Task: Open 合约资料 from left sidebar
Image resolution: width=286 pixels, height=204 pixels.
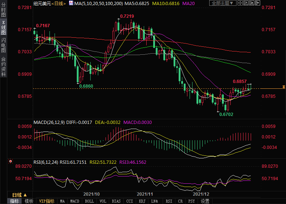Action: click(x=3, y=67)
